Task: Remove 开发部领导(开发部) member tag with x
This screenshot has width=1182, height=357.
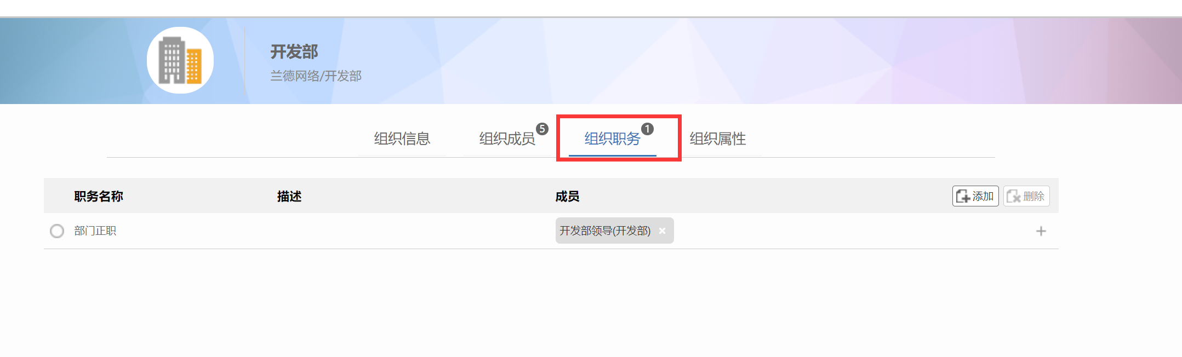Action: click(x=662, y=231)
